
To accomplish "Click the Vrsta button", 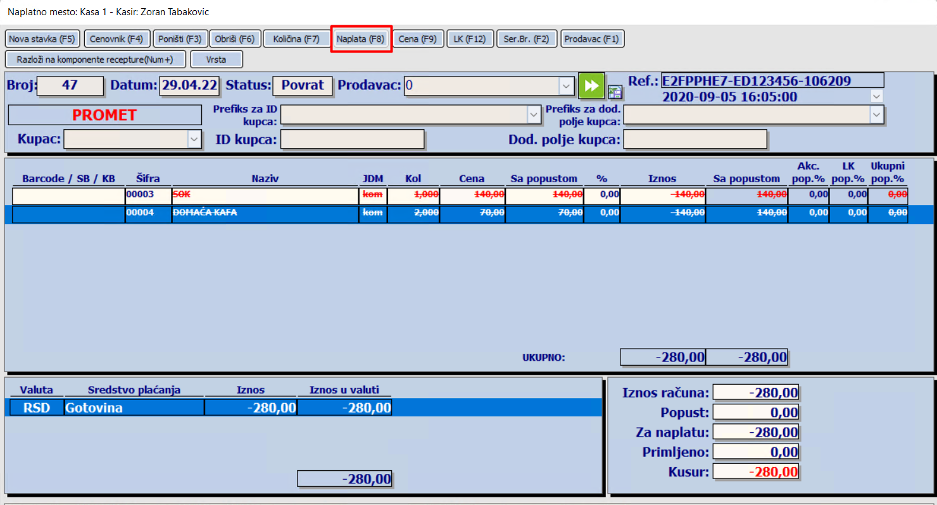I will pyautogui.click(x=217, y=59).
